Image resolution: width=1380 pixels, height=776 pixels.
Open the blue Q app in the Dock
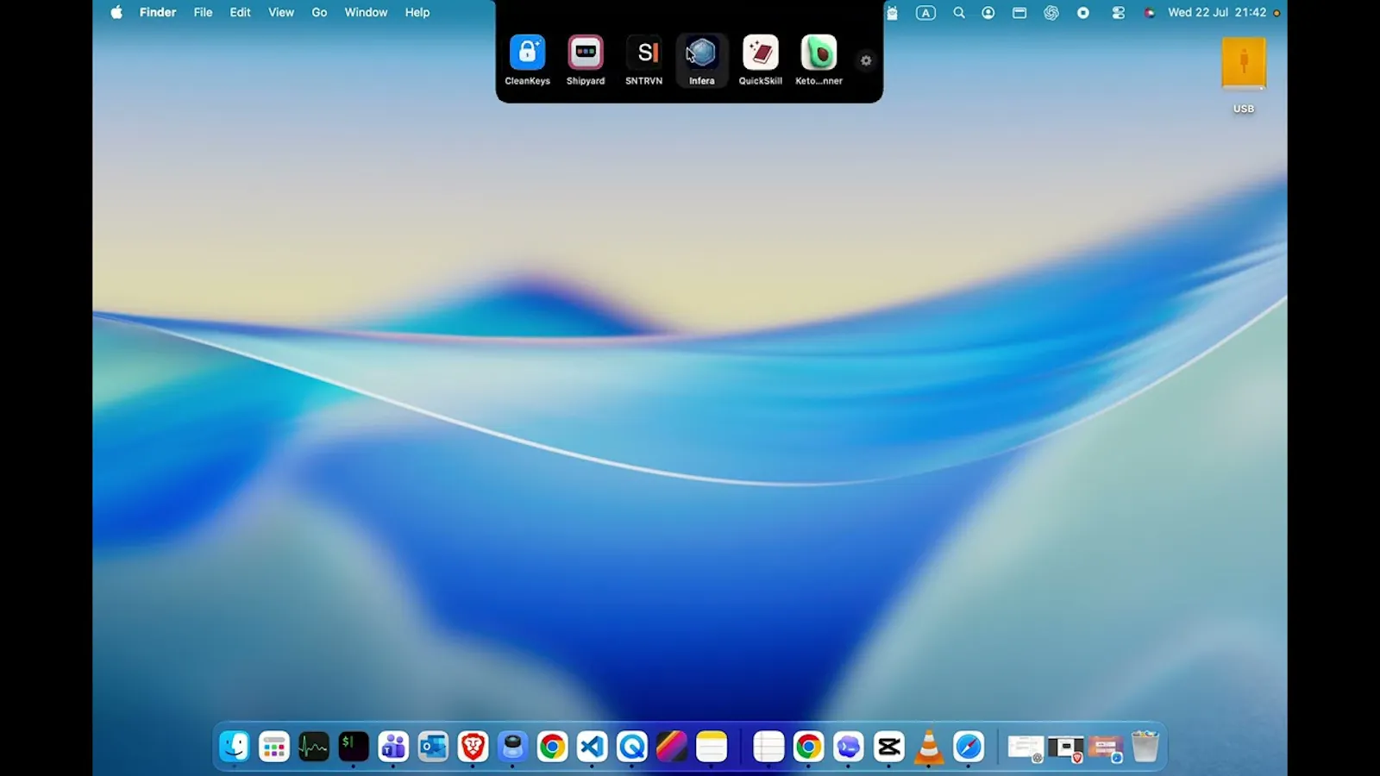coord(632,746)
